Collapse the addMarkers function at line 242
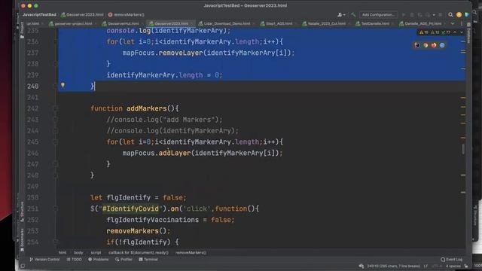The image size is (482, 271). (56, 108)
